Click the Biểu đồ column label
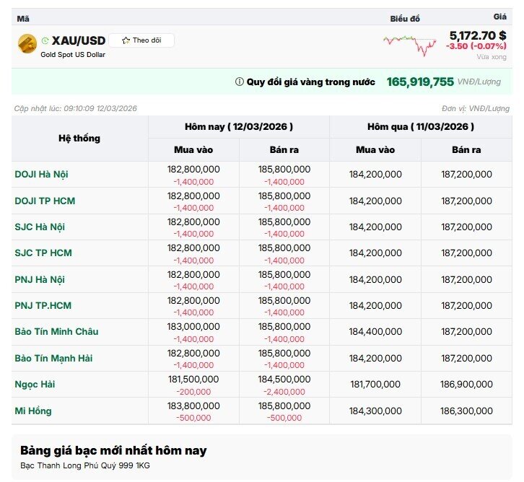524x482 pixels. 405,19
